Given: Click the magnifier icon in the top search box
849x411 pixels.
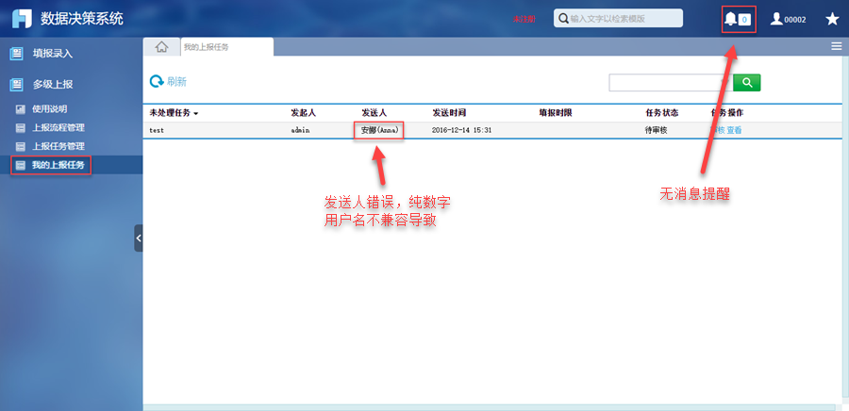Looking at the screenshot, I should pos(564,19).
